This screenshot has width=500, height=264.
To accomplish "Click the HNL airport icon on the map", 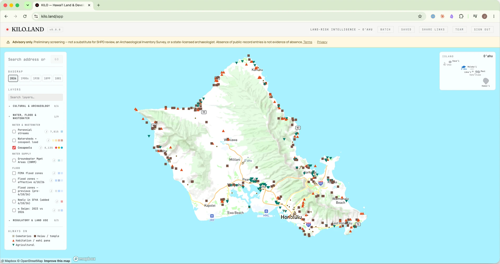I will pos(266,211).
